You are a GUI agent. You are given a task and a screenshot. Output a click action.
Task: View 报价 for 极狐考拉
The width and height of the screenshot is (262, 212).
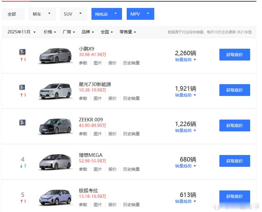[112, 205]
